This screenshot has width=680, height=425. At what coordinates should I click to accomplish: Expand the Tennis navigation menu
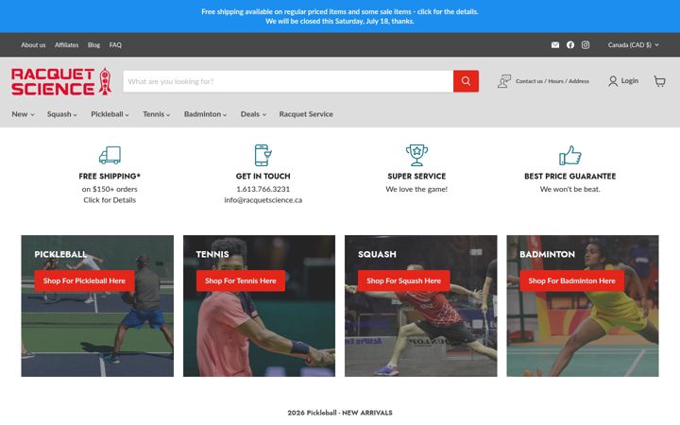pos(157,114)
